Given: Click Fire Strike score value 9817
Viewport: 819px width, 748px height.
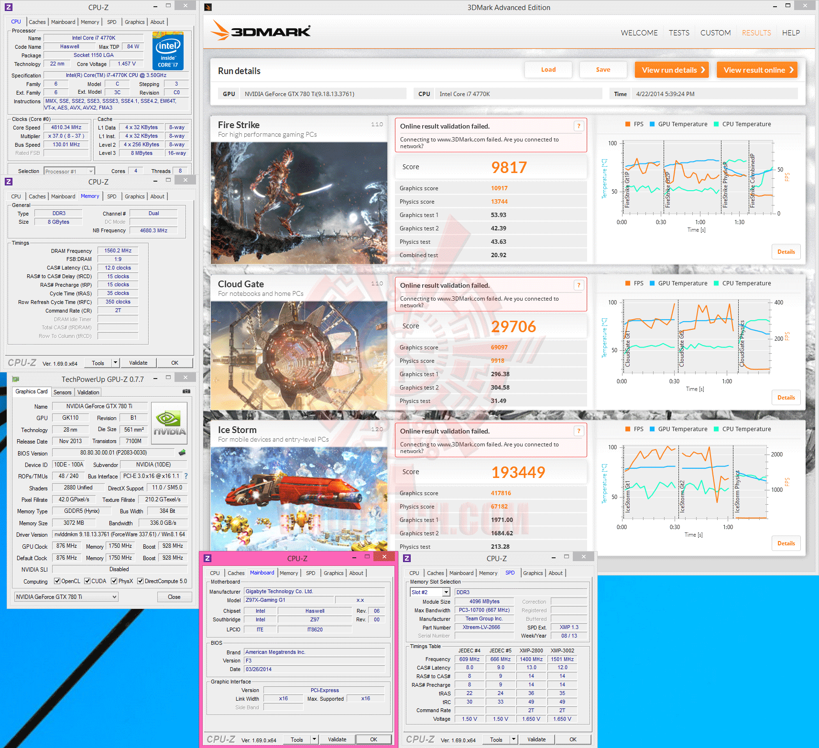Looking at the screenshot, I should tap(509, 167).
